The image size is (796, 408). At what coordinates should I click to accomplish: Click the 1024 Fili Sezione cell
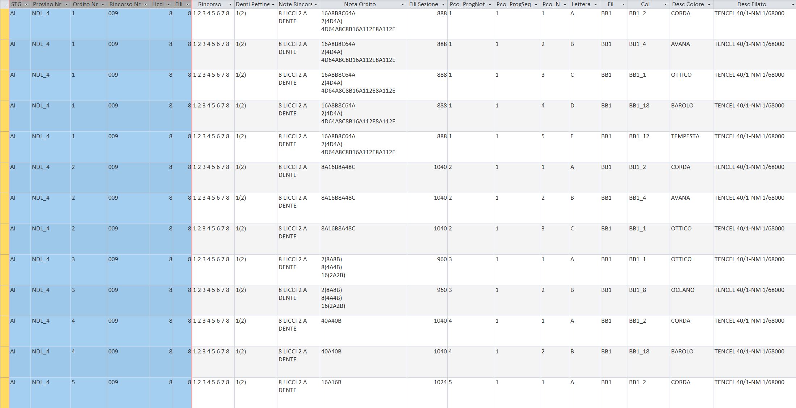[x=440, y=382]
